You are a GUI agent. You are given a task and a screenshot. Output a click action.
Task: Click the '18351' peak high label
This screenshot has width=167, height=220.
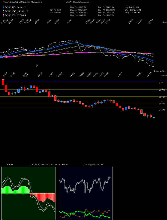(x=69, y=21)
